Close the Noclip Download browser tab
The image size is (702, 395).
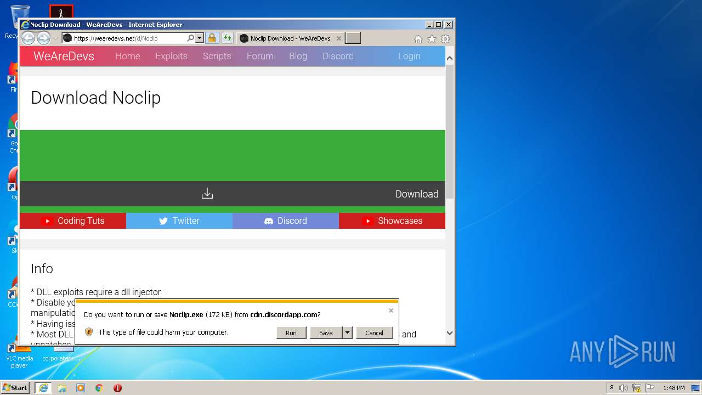coord(339,38)
